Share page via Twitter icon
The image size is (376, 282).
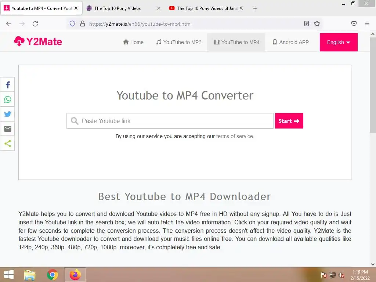[x=7, y=114]
